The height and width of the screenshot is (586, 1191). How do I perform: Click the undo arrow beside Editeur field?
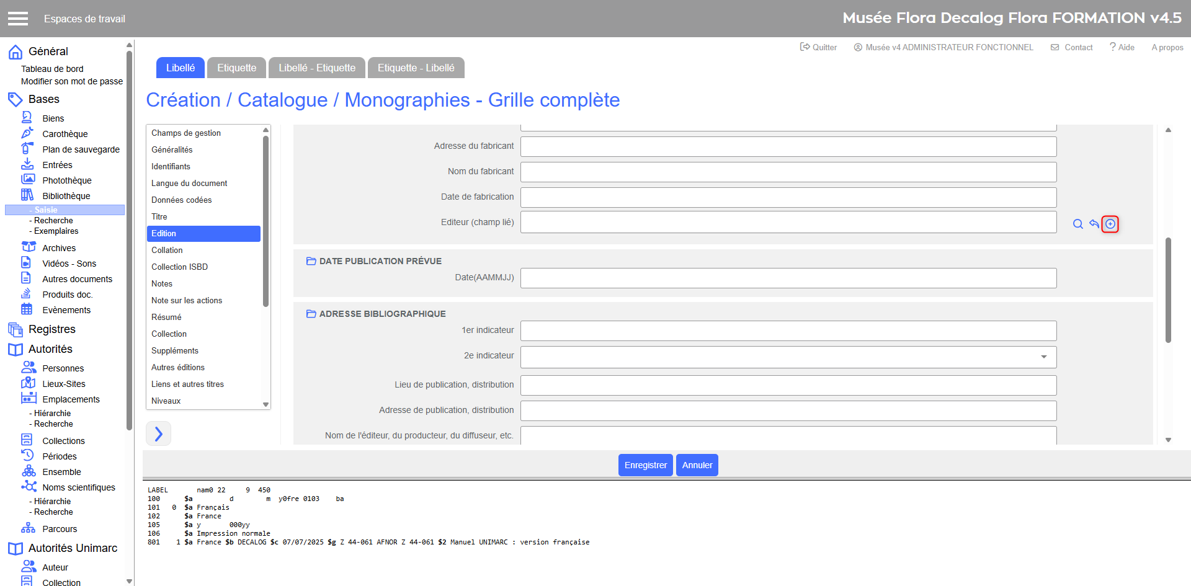pyautogui.click(x=1094, y=224)
